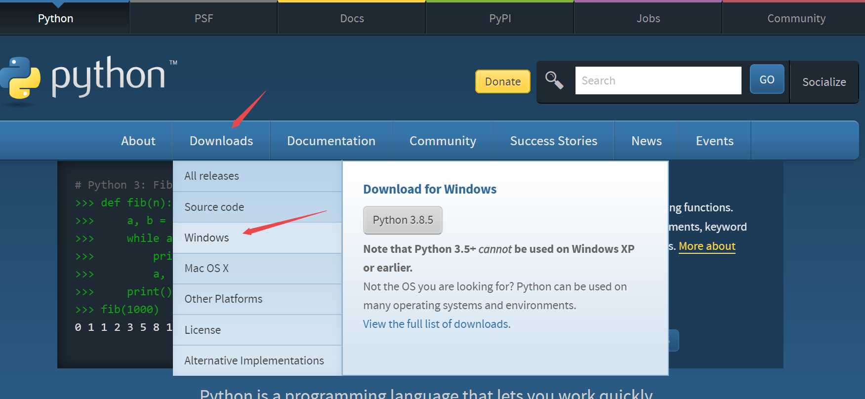Open the License submenu entry
This screenshot has height=399, width=865.
click(x=257, y=330)
